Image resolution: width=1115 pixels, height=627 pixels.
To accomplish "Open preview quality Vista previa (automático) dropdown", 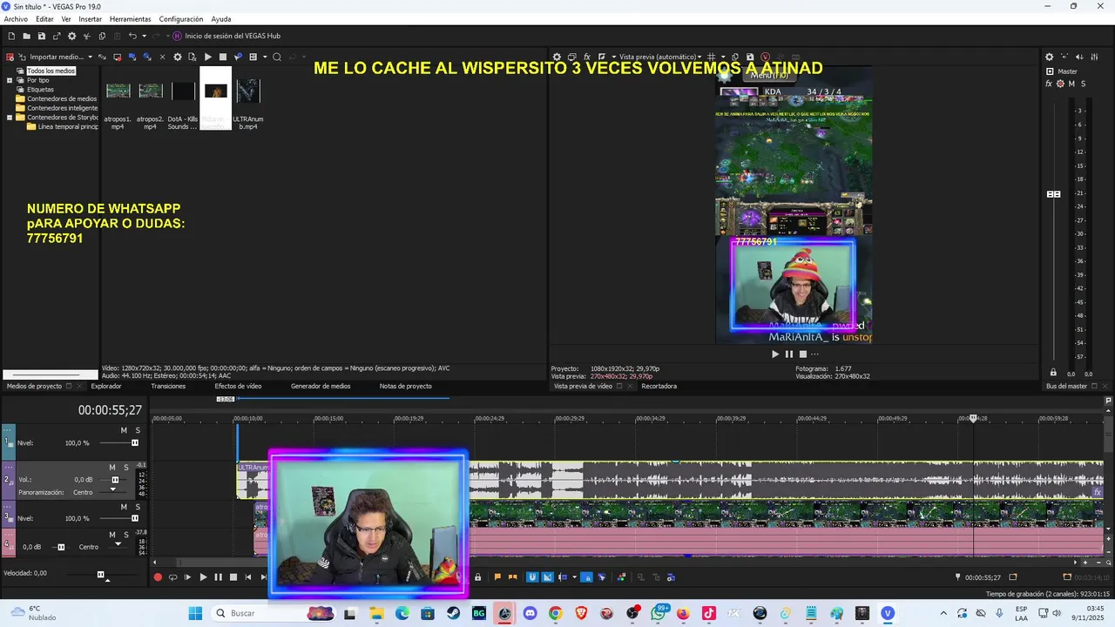I will click(660, 57).
